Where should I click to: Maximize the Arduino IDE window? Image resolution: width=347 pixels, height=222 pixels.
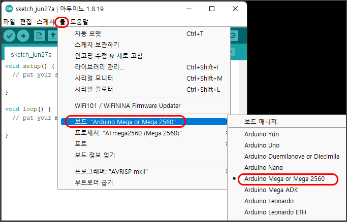[212, 9]
